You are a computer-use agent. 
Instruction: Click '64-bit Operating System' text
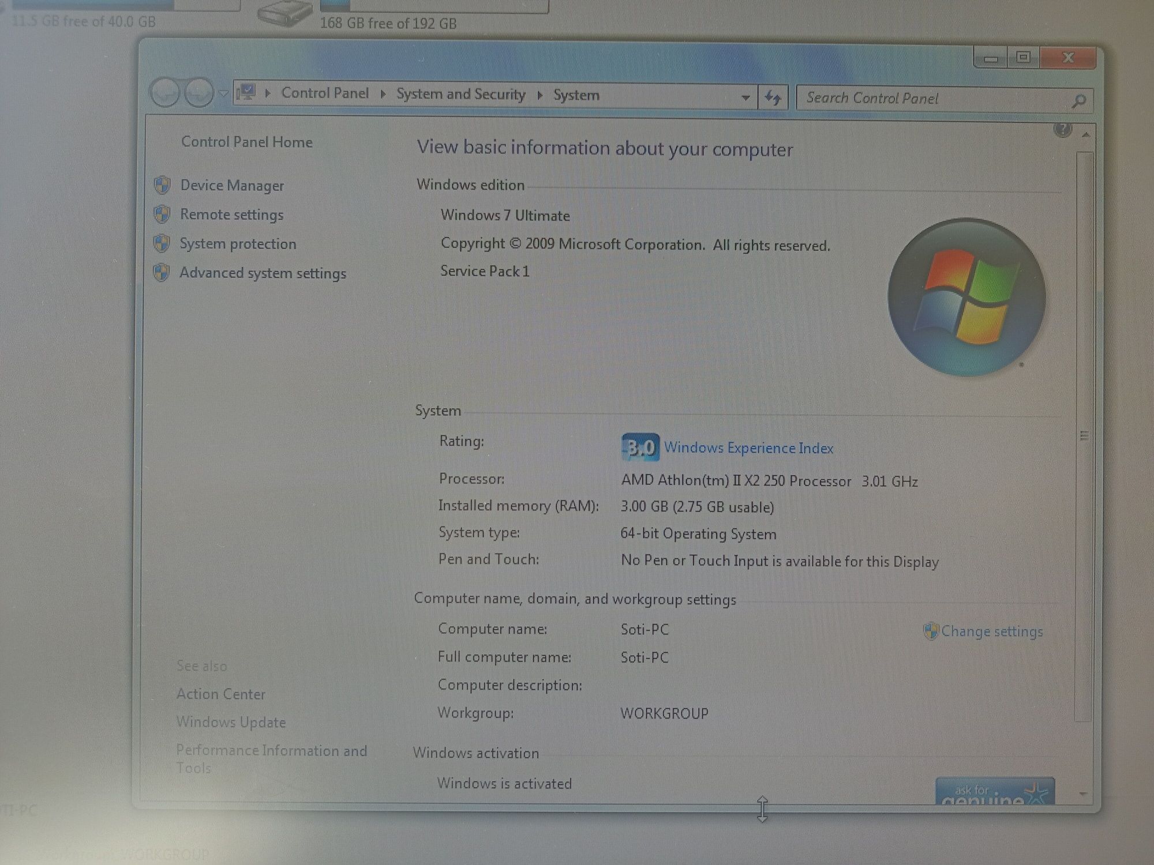click(698, 534)
